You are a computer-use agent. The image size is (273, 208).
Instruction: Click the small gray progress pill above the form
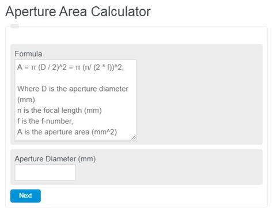14,26
